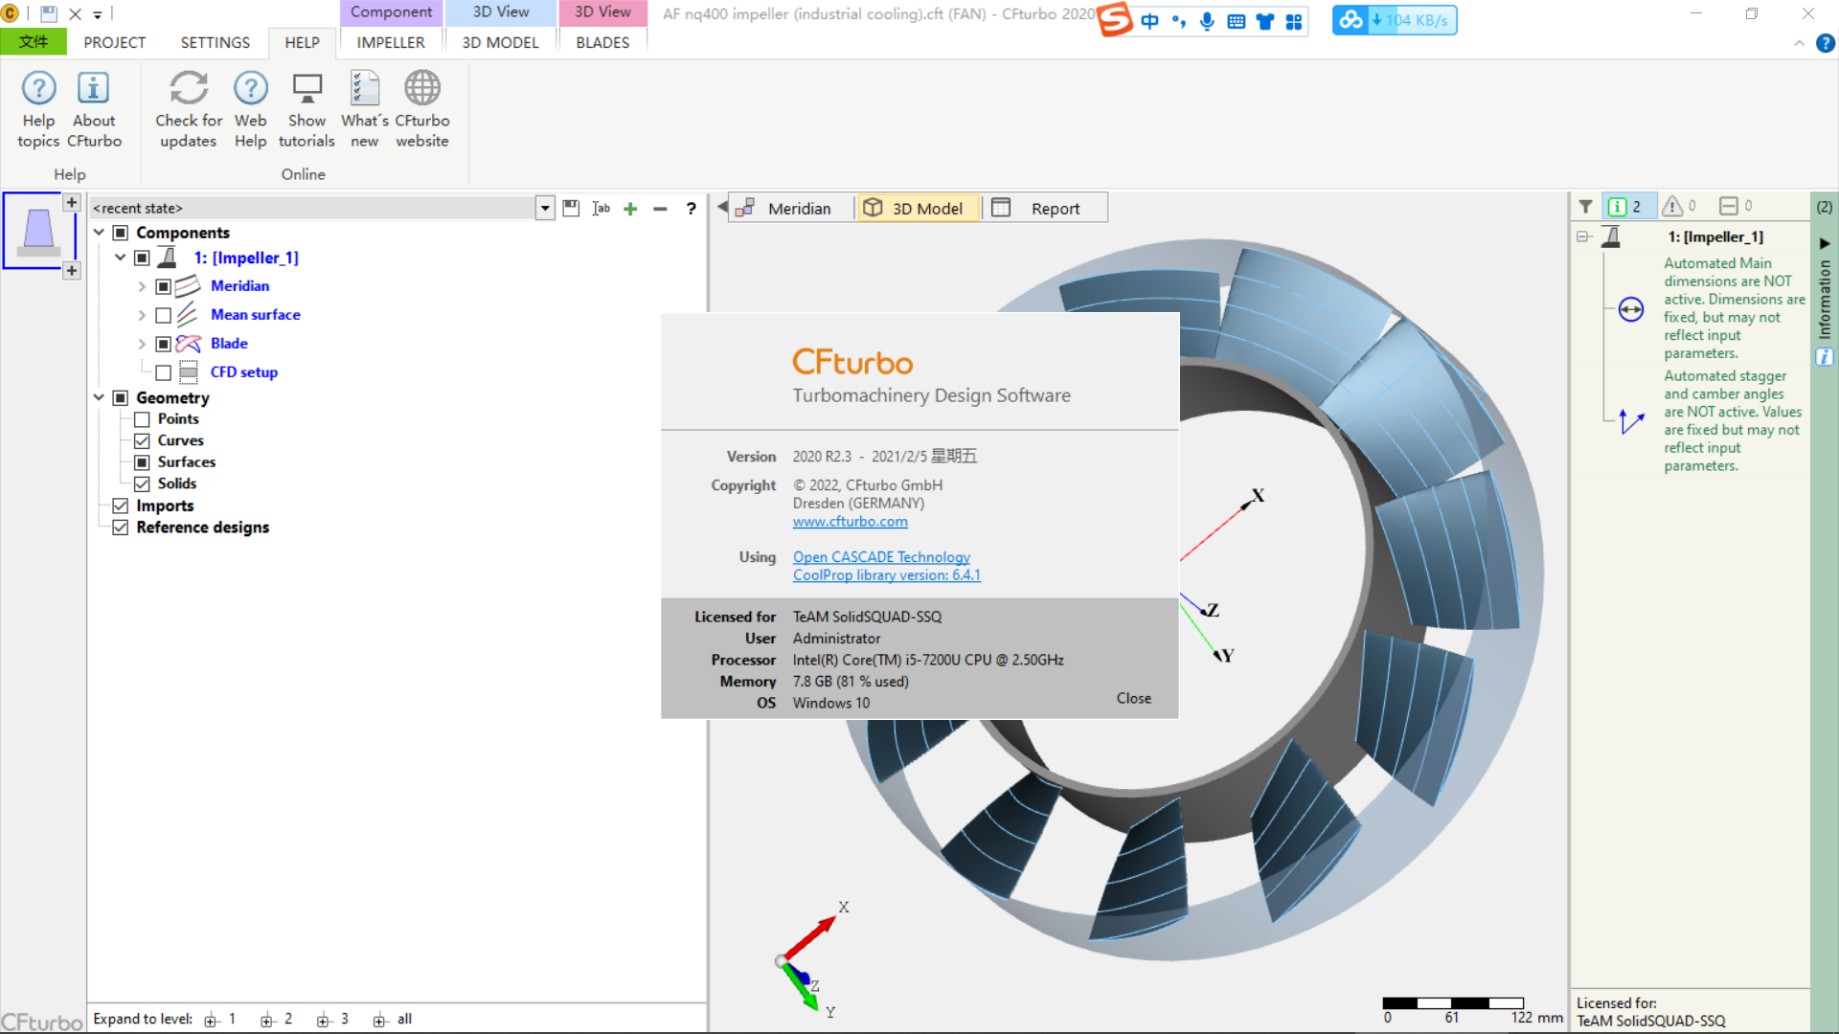The height and width of the screenshot is (1034, 1839).
Task: Add component above impeller thumbnail
Action: pos(72,202)
